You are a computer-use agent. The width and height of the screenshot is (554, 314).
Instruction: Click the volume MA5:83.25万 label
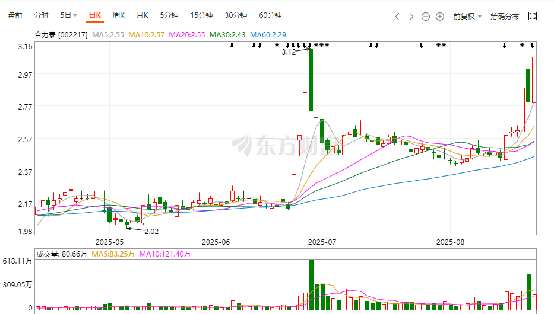113,254
